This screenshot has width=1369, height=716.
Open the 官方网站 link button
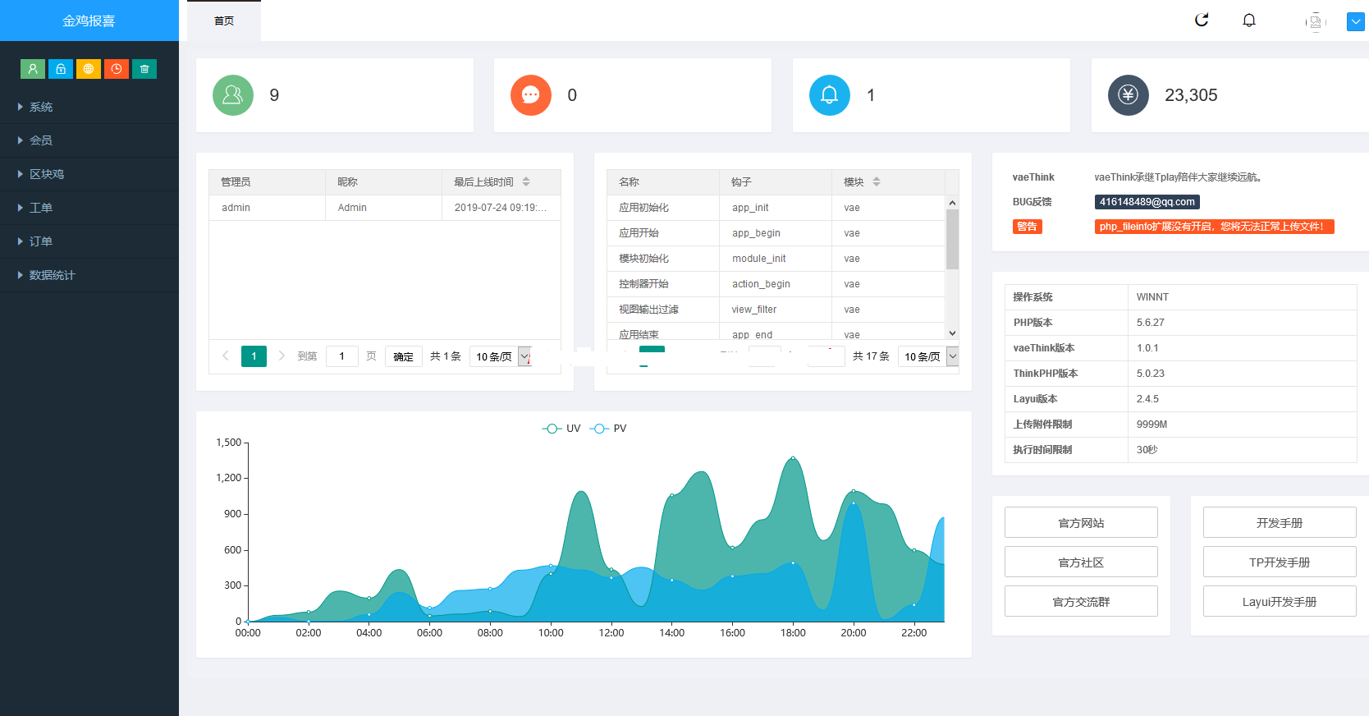click(x=1081, y=523)
